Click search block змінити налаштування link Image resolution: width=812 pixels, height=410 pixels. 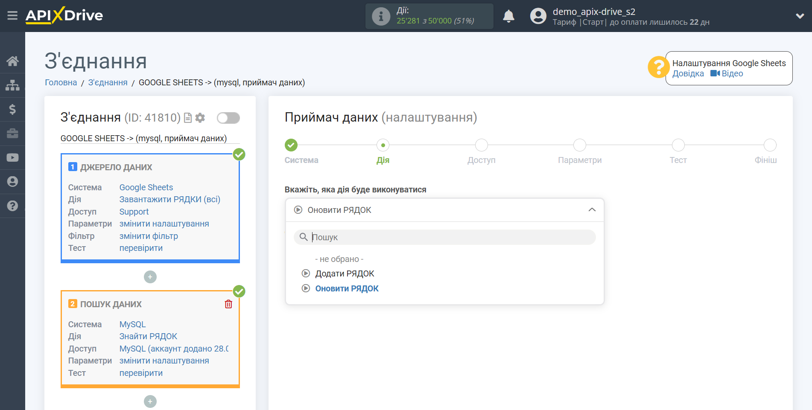tap(164, 361)
